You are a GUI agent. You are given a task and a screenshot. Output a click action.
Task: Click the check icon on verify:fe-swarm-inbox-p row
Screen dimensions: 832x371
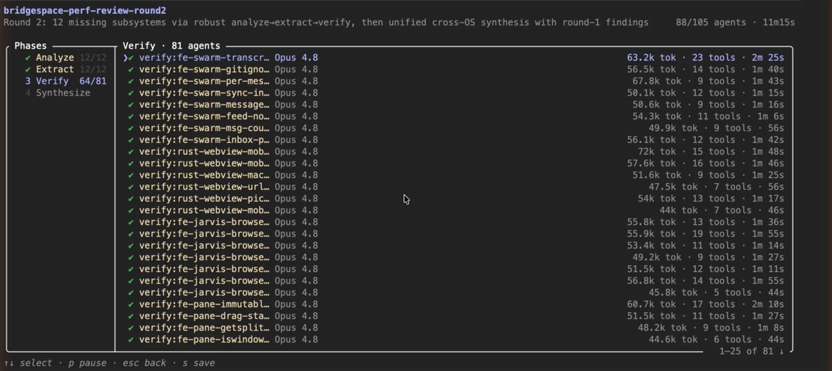point(131,140)
